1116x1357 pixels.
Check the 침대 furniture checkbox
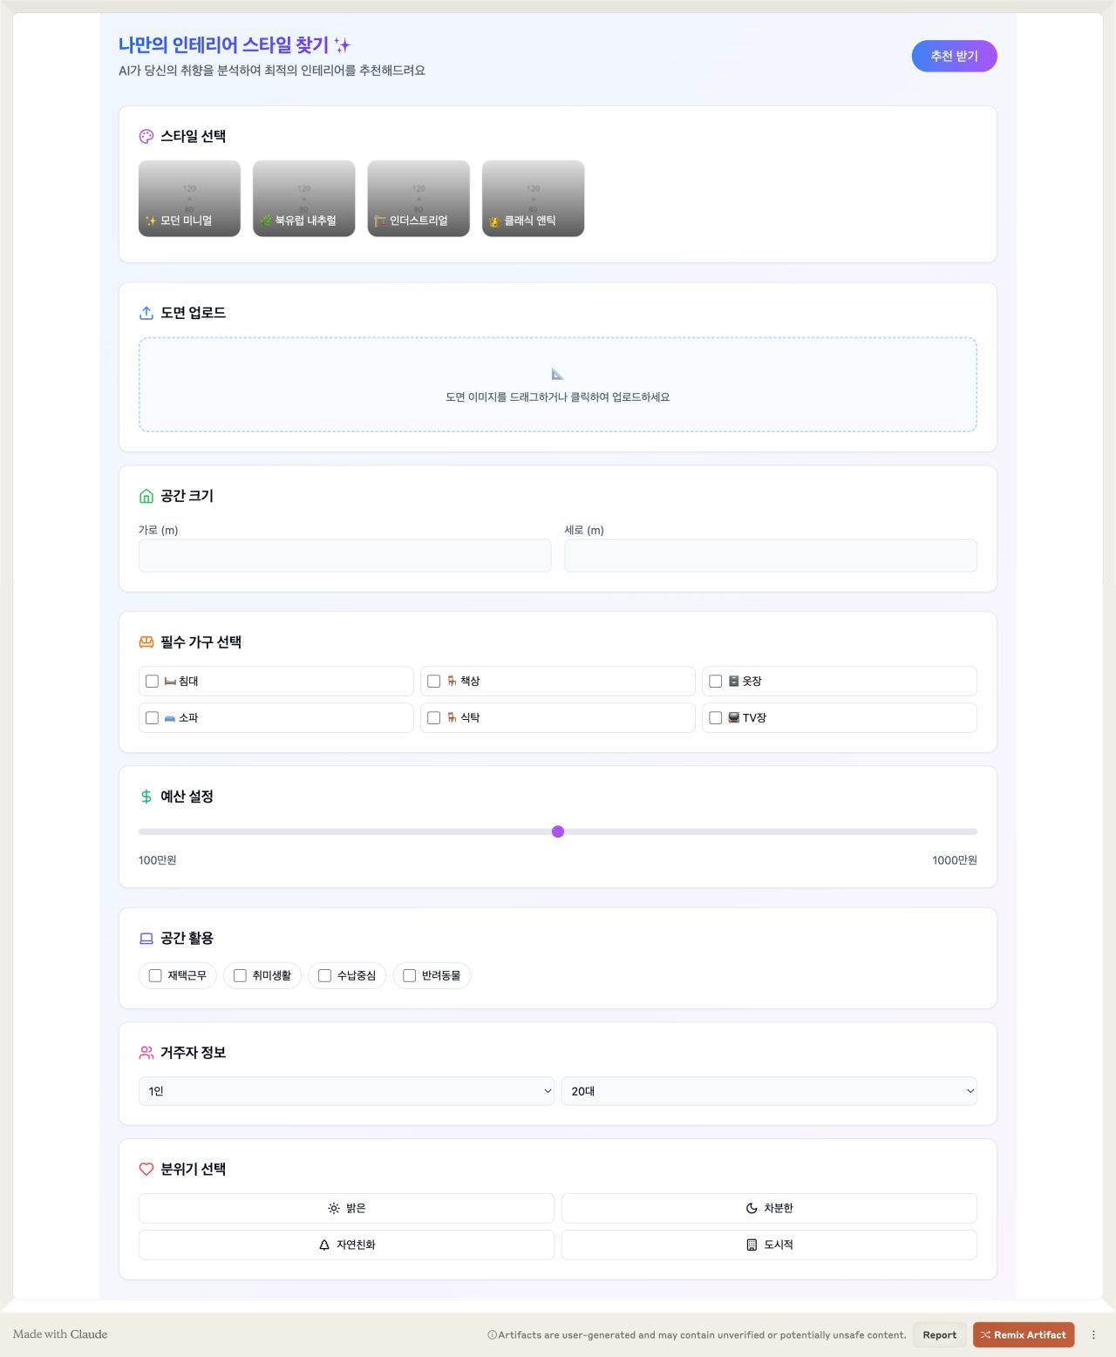152,682
